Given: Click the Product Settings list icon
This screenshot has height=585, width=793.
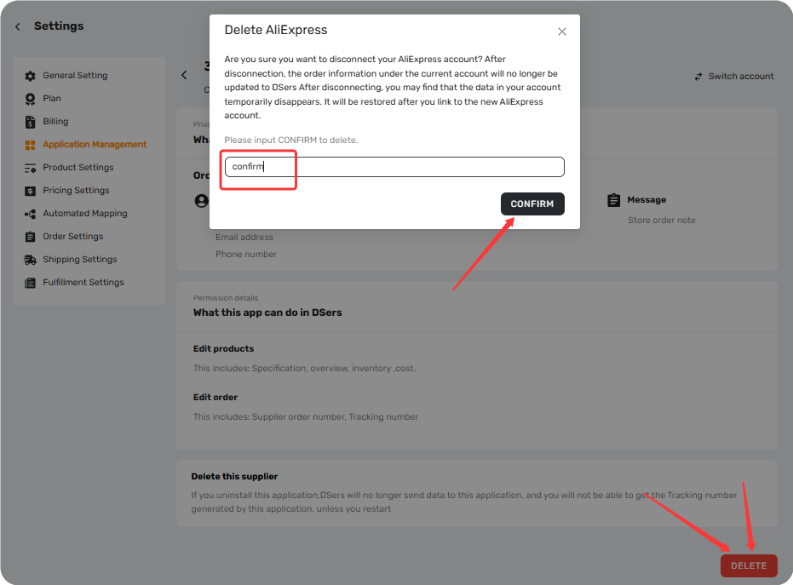Looking at the screenshot, I should coord(31,168).
